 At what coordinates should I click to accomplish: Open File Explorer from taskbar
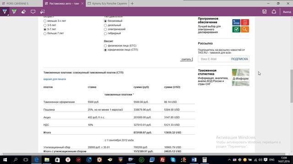[47, 160]
